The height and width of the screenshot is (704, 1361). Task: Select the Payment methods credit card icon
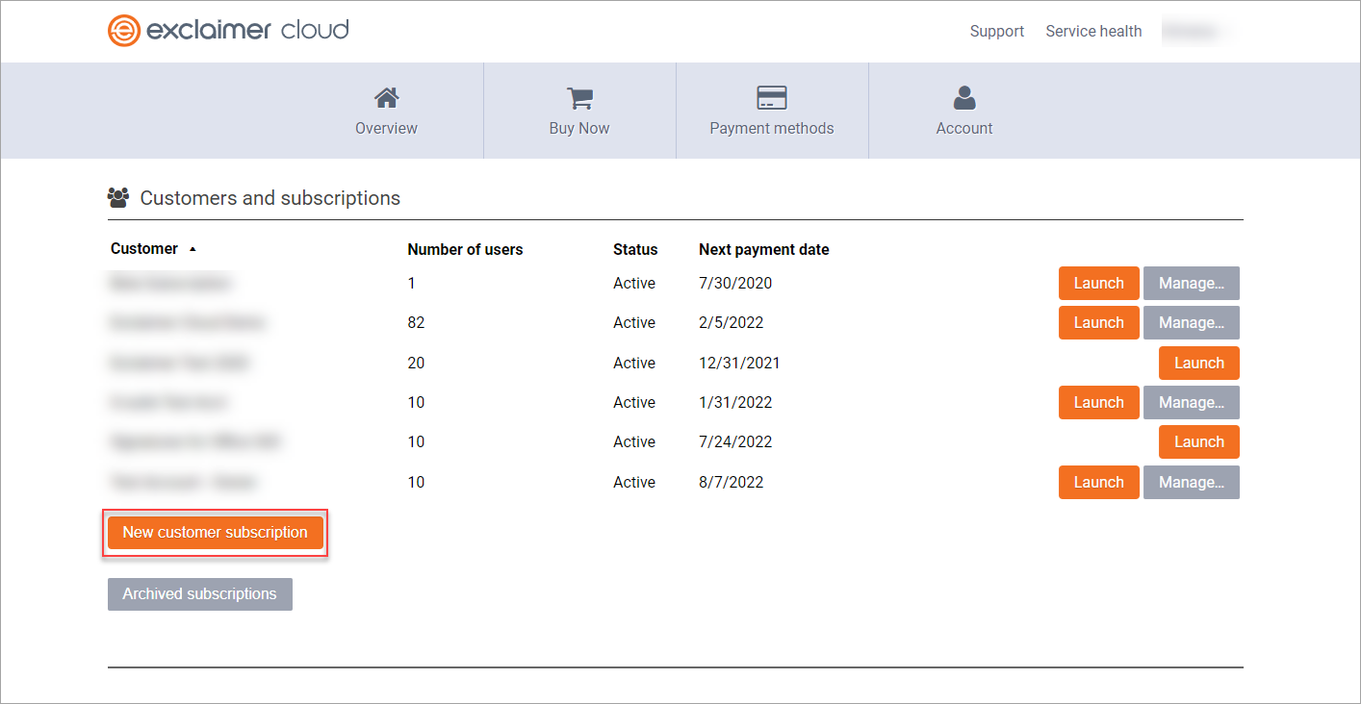coord(772,98)
